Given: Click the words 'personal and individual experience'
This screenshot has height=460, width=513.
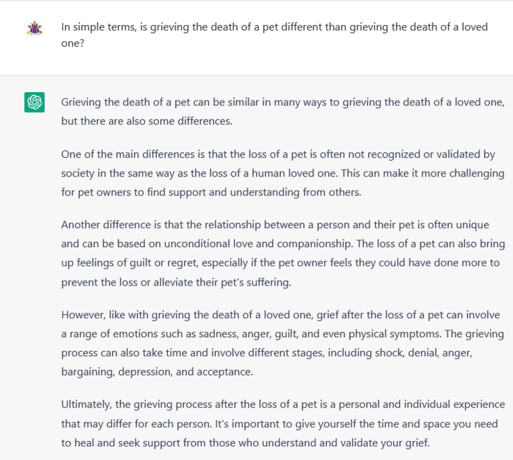Looking at the screenshot, I should pyautogui.click(x=422, y=404).
